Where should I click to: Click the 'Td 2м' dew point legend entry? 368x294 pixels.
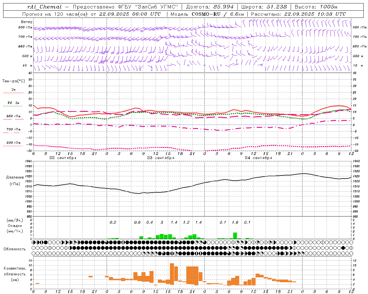point(13,103)
